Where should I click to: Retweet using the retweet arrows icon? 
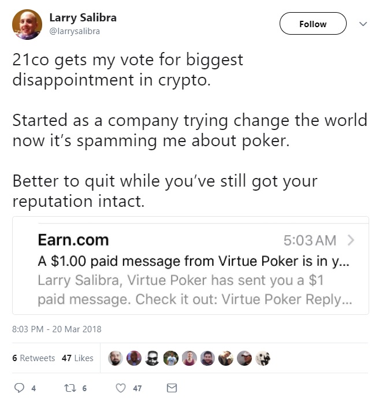click(70, 388)
